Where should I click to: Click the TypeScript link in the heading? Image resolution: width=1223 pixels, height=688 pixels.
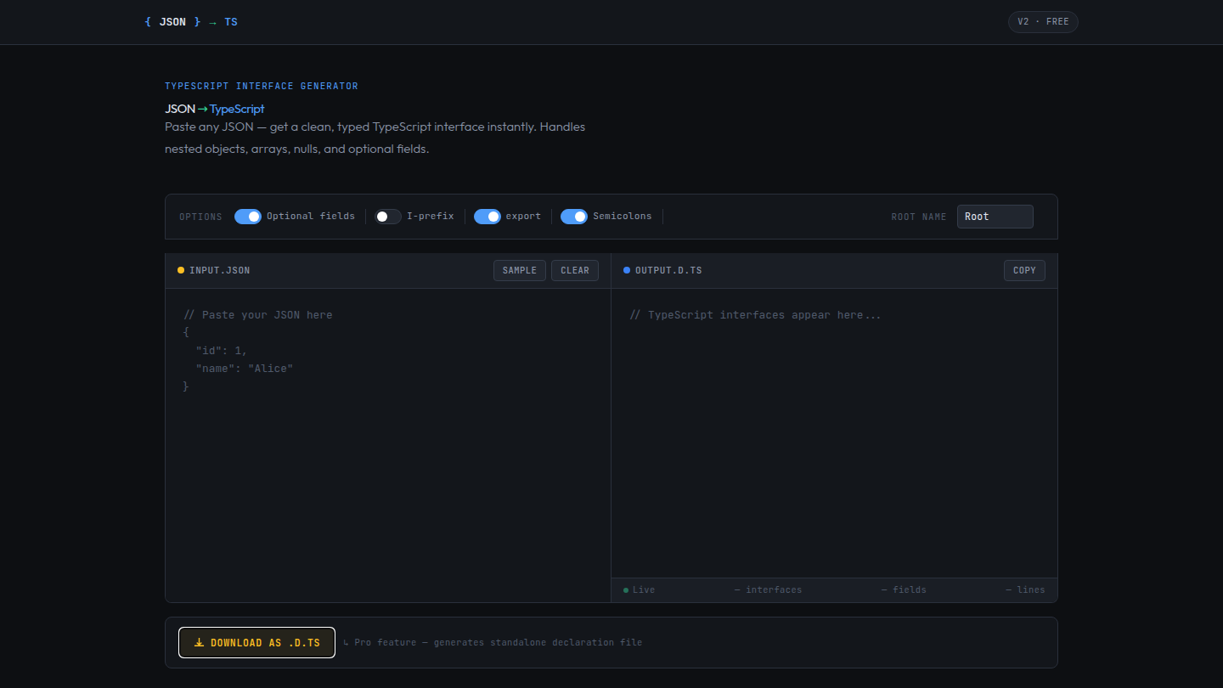click(236, 109)
